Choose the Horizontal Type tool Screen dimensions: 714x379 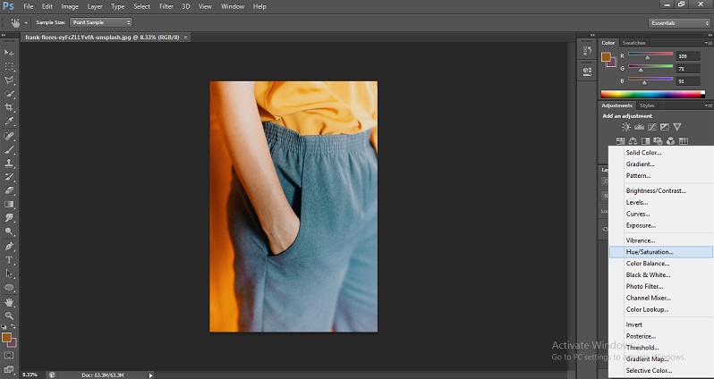coord(10,259)
